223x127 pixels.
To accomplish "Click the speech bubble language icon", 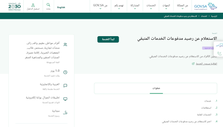I will point(65,86).
